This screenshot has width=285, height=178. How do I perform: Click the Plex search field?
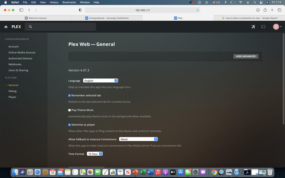coord(60,27)
